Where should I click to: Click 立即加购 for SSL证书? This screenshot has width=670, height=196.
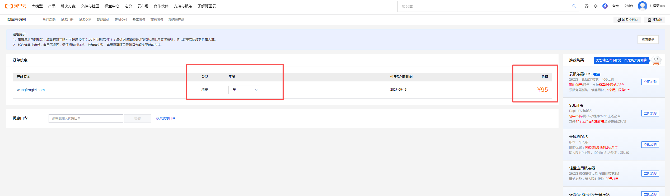(x=650, y=113)
